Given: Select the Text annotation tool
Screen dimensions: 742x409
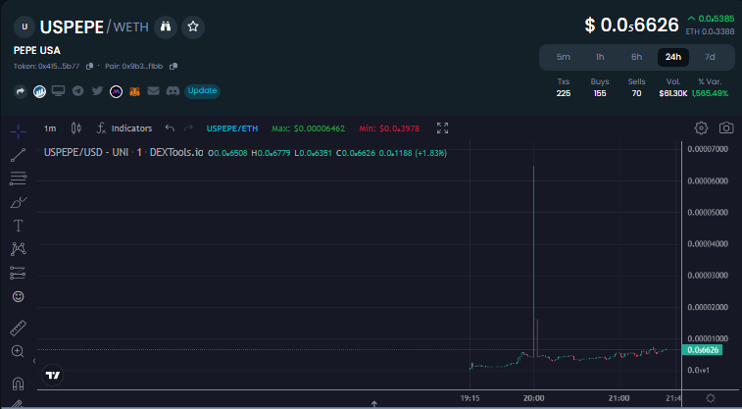Looking at the screenshot, I should [x=18, y=226].
